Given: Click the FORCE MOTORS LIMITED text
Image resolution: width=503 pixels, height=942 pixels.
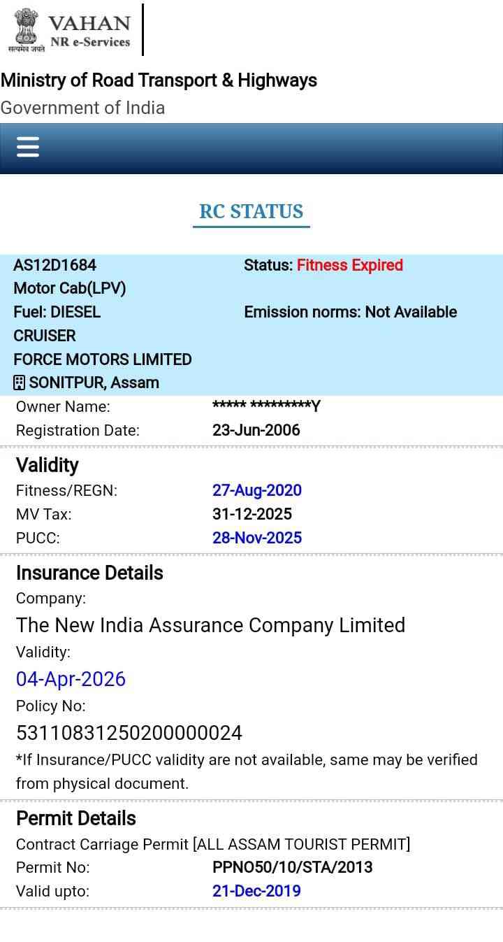Looking at the screenshot, I should click(102, 359).
